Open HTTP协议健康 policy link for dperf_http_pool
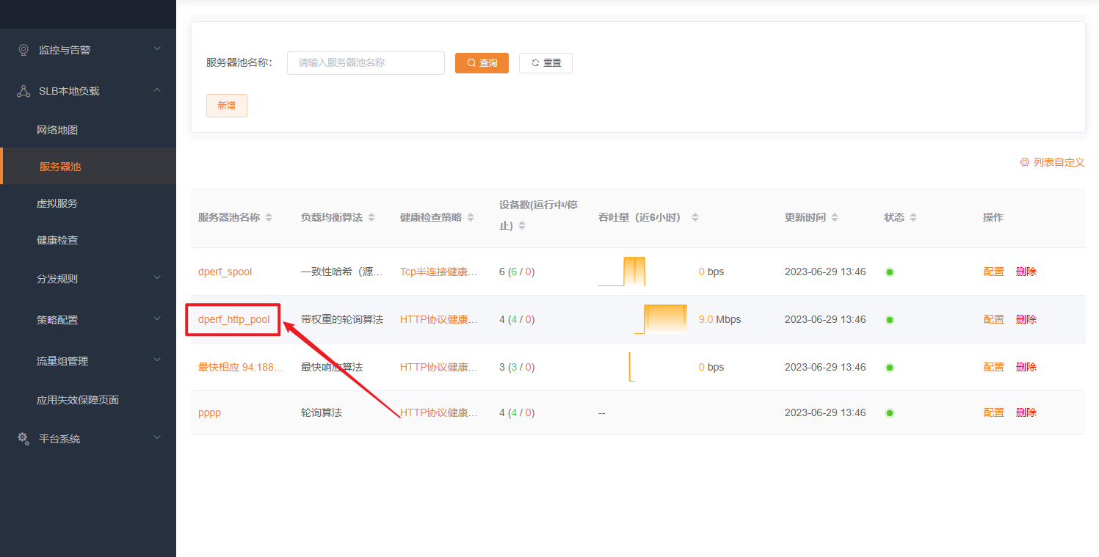1099x557 pixels. (x=439, y=319)
